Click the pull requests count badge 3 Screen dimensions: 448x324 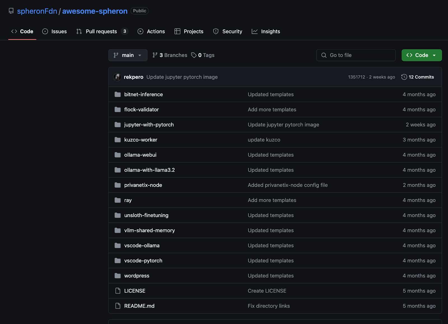(125, 31)
